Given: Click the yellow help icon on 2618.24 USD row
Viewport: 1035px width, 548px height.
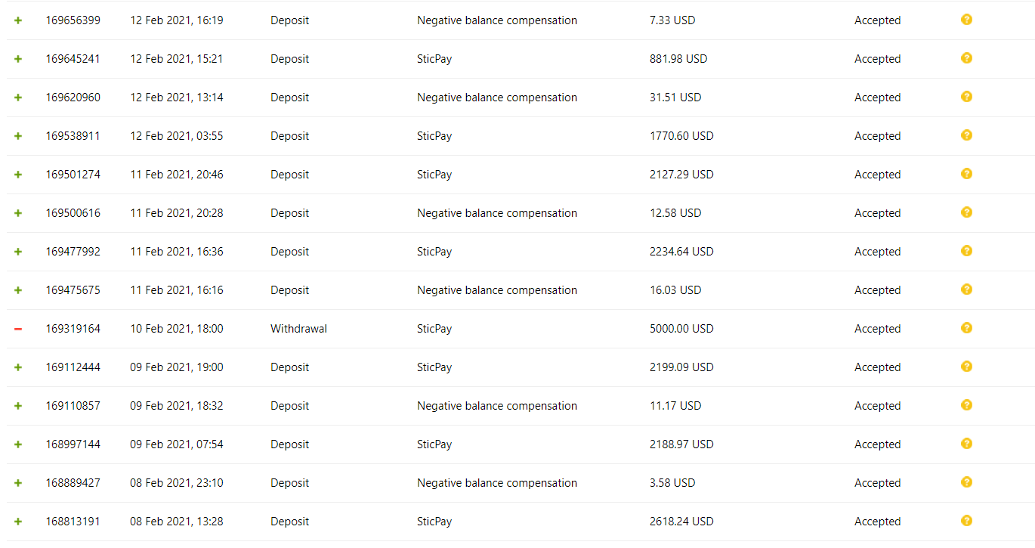Looking at the screenshot, I should (966, 521).
